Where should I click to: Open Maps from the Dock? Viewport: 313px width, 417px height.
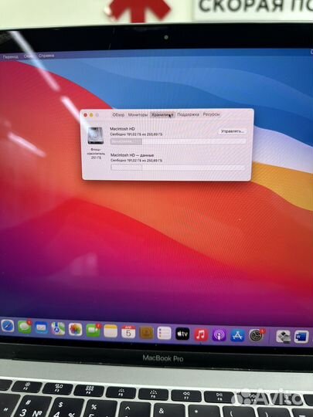(58, 328)
